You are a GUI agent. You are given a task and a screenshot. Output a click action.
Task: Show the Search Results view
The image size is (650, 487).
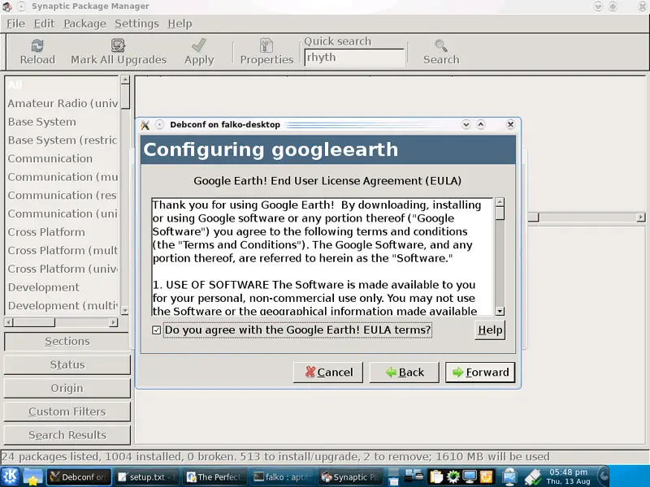click(x=67, y=435)
